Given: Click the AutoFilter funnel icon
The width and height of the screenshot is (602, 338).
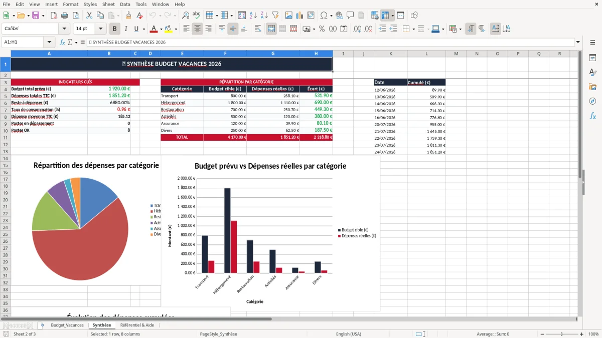Looking at the screenshot, I should (275, 16).
